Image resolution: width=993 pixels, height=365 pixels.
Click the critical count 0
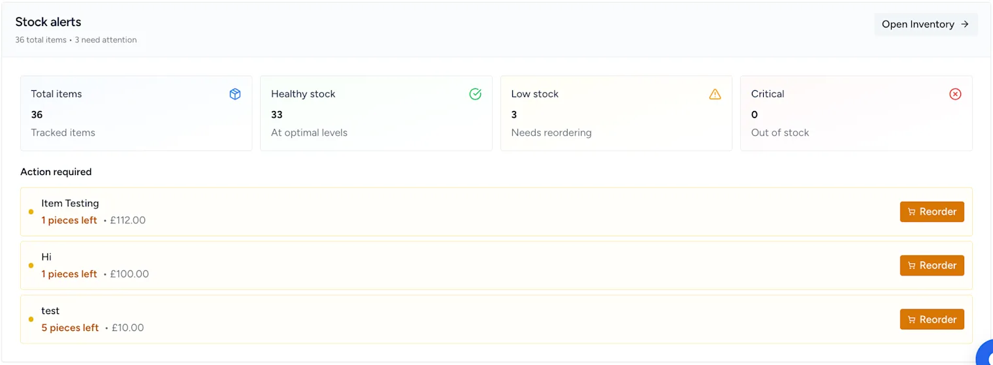click(755, 114)
